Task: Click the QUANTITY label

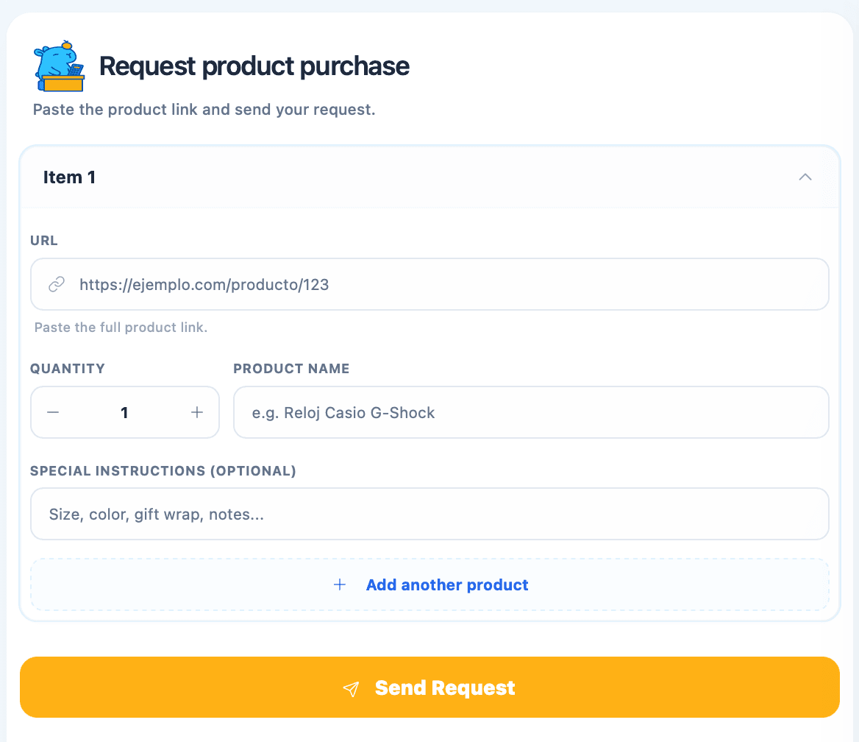Action: (x=68, y=369)
